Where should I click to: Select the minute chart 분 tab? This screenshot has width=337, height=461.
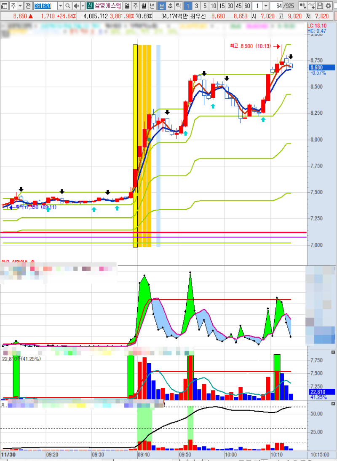pyautogui.click(x=162, y=5)
